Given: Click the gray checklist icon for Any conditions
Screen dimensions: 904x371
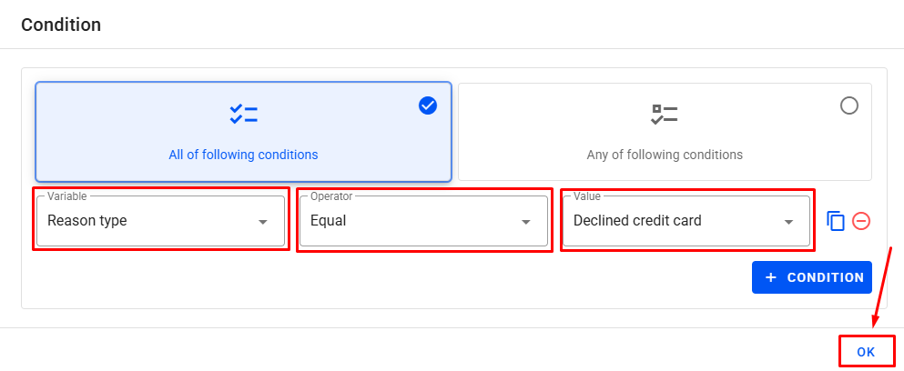Looking at the screenshot, I should click(x=665, y=115).
